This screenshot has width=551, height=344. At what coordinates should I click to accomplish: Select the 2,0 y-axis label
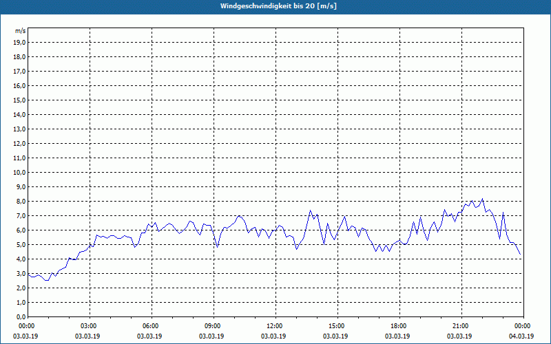(21, 288)
